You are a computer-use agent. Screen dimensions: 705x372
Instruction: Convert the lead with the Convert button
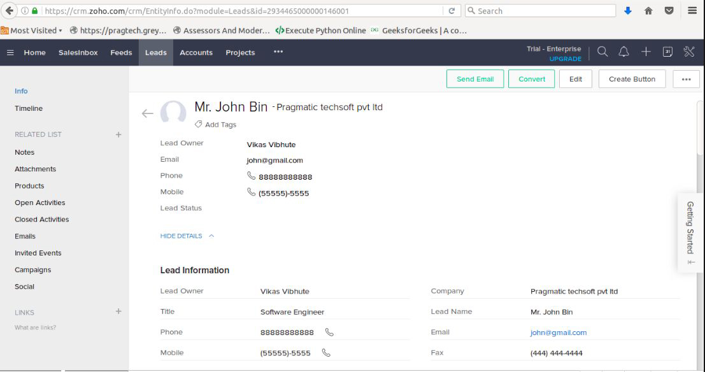tap(531, 79)
